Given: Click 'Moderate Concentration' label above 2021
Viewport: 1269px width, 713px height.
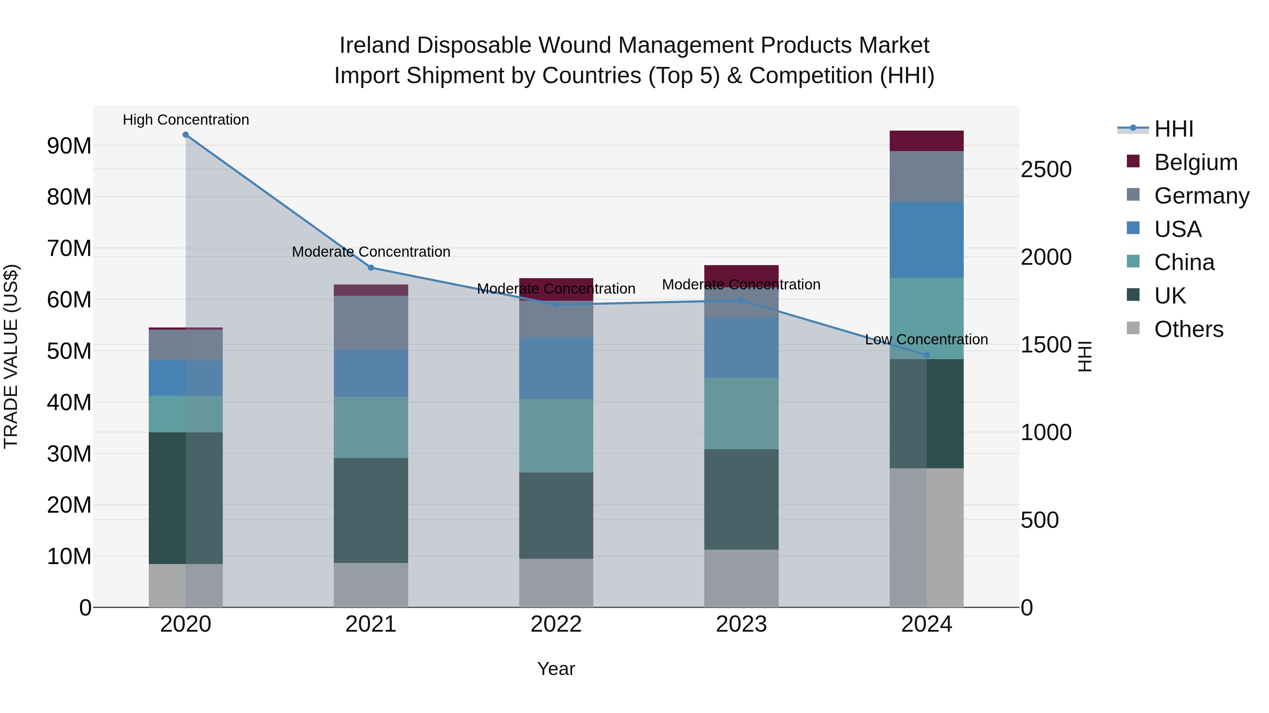Looking at the screenshot, I should 371,251.
